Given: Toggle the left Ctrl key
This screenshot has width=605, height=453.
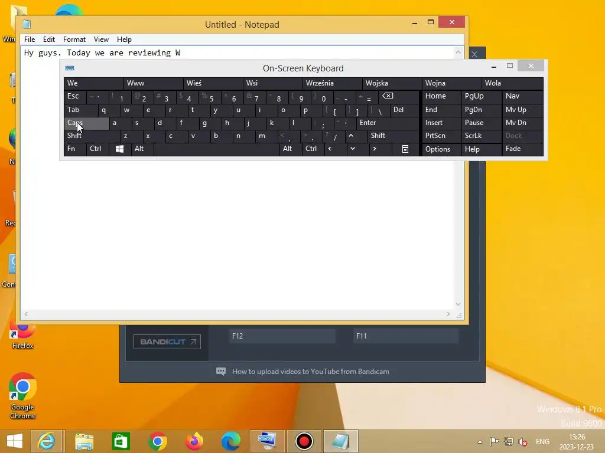Looking at the screenshot, I should [98, 149].
